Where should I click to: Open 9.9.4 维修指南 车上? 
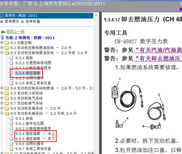pos(35,134)
